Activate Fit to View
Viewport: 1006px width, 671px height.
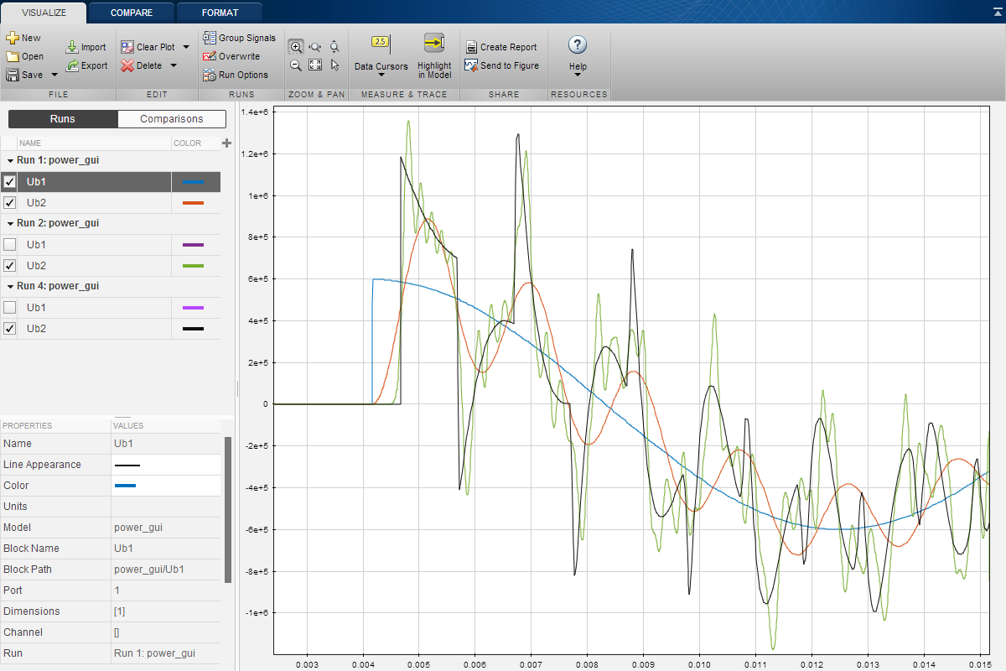click(x=315, y=65)
